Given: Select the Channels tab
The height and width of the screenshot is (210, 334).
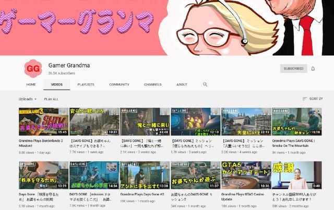Looking at the screenshot, I should [153, 84].
